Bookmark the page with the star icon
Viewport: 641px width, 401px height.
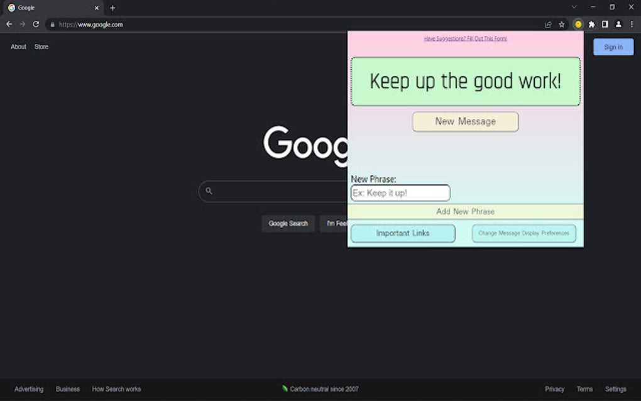click(561, 25)
